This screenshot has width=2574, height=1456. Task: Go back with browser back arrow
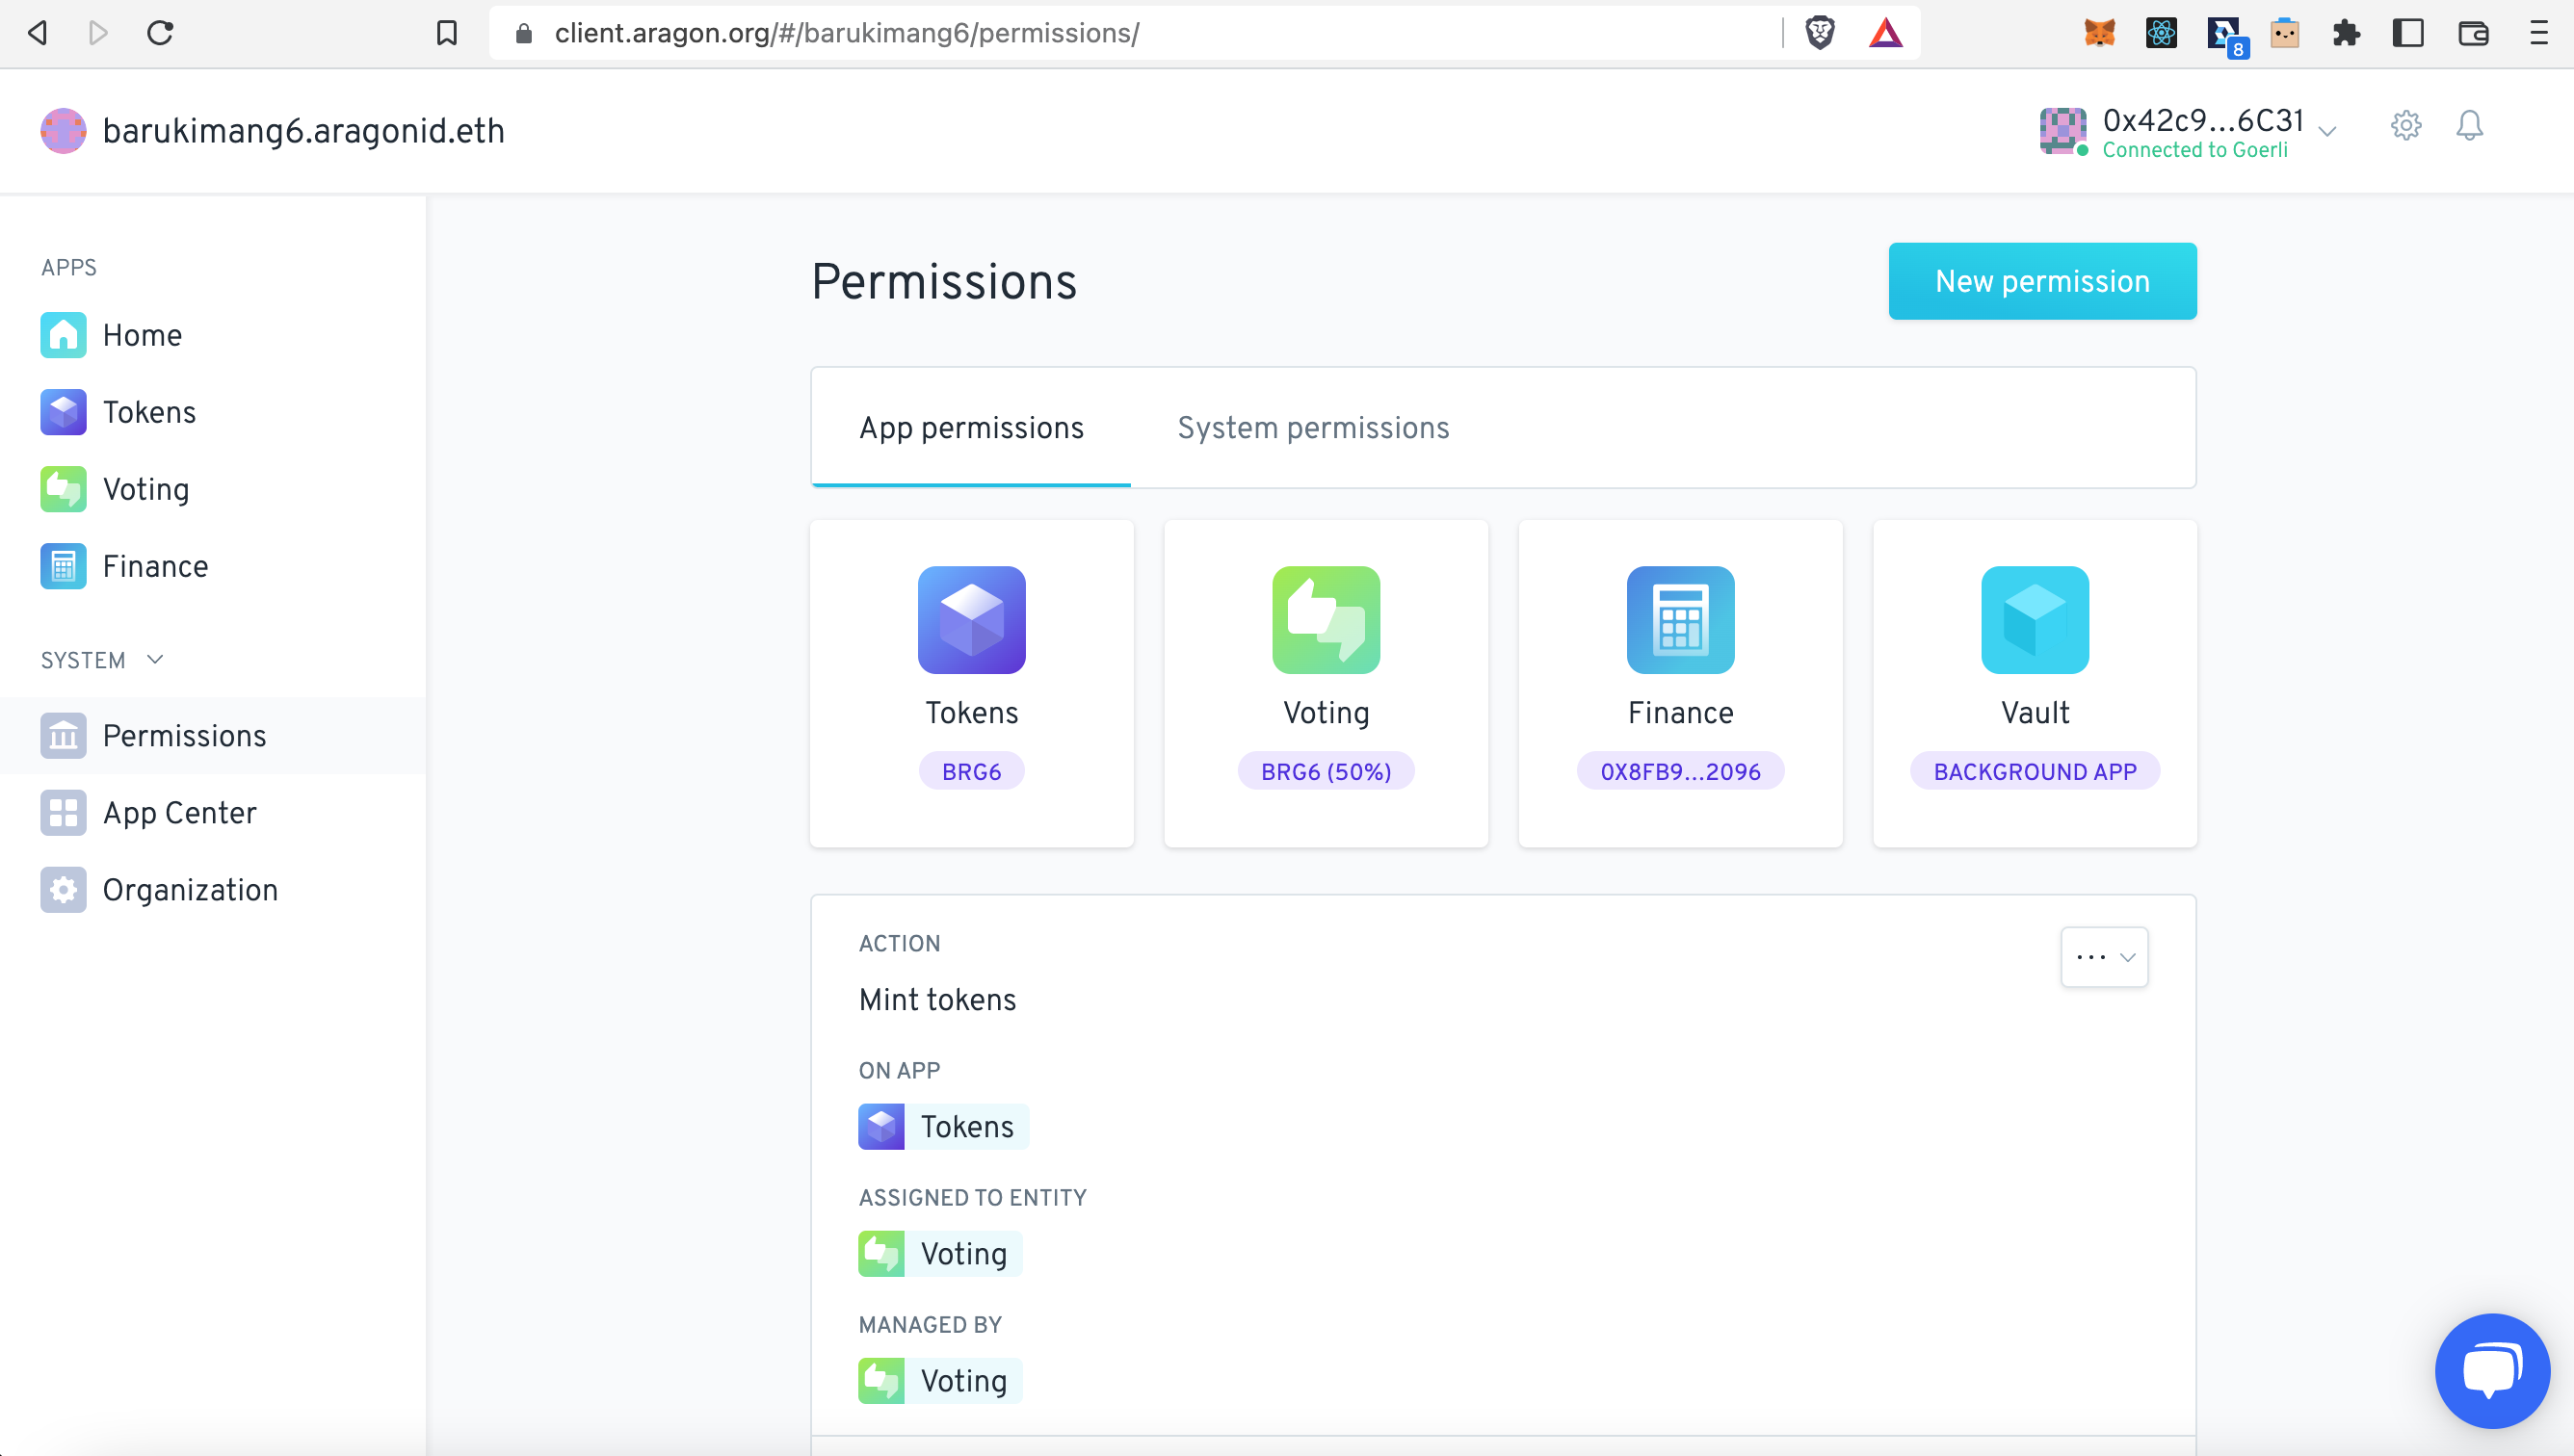37,33
